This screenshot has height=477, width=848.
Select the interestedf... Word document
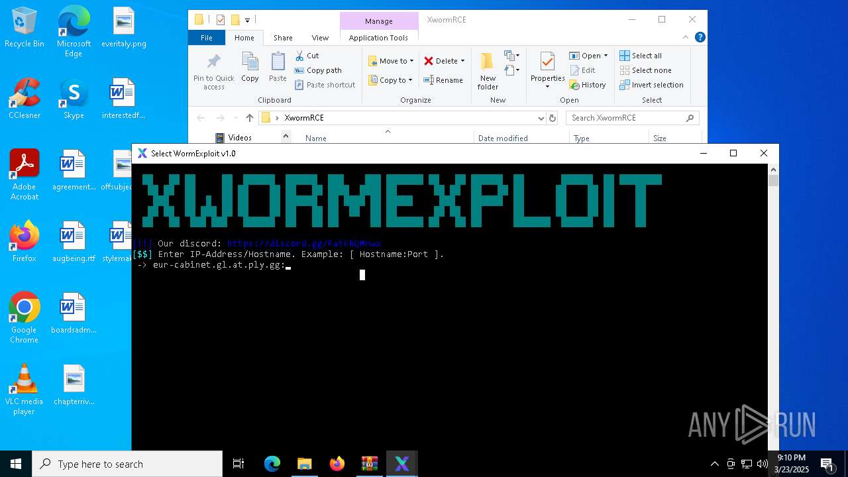tap(123, 99)
